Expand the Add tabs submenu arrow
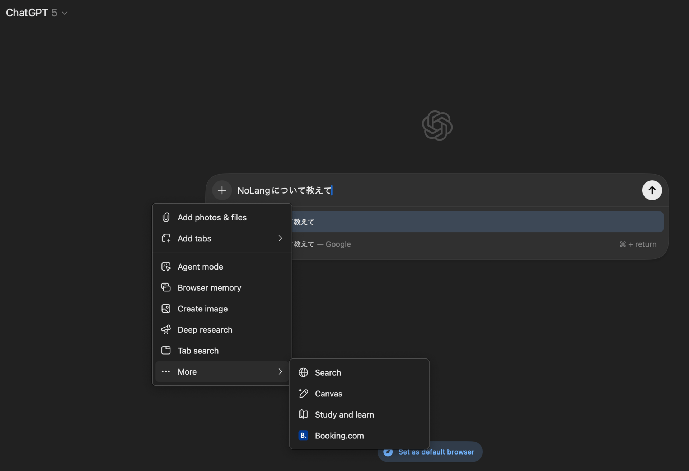The height and width of the screenshot is (471, 689). (x=280, y=238)
